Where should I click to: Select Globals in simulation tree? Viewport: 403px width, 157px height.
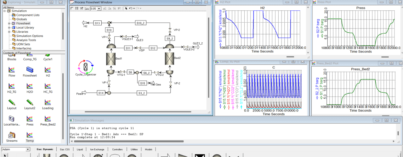coord(21,19)
